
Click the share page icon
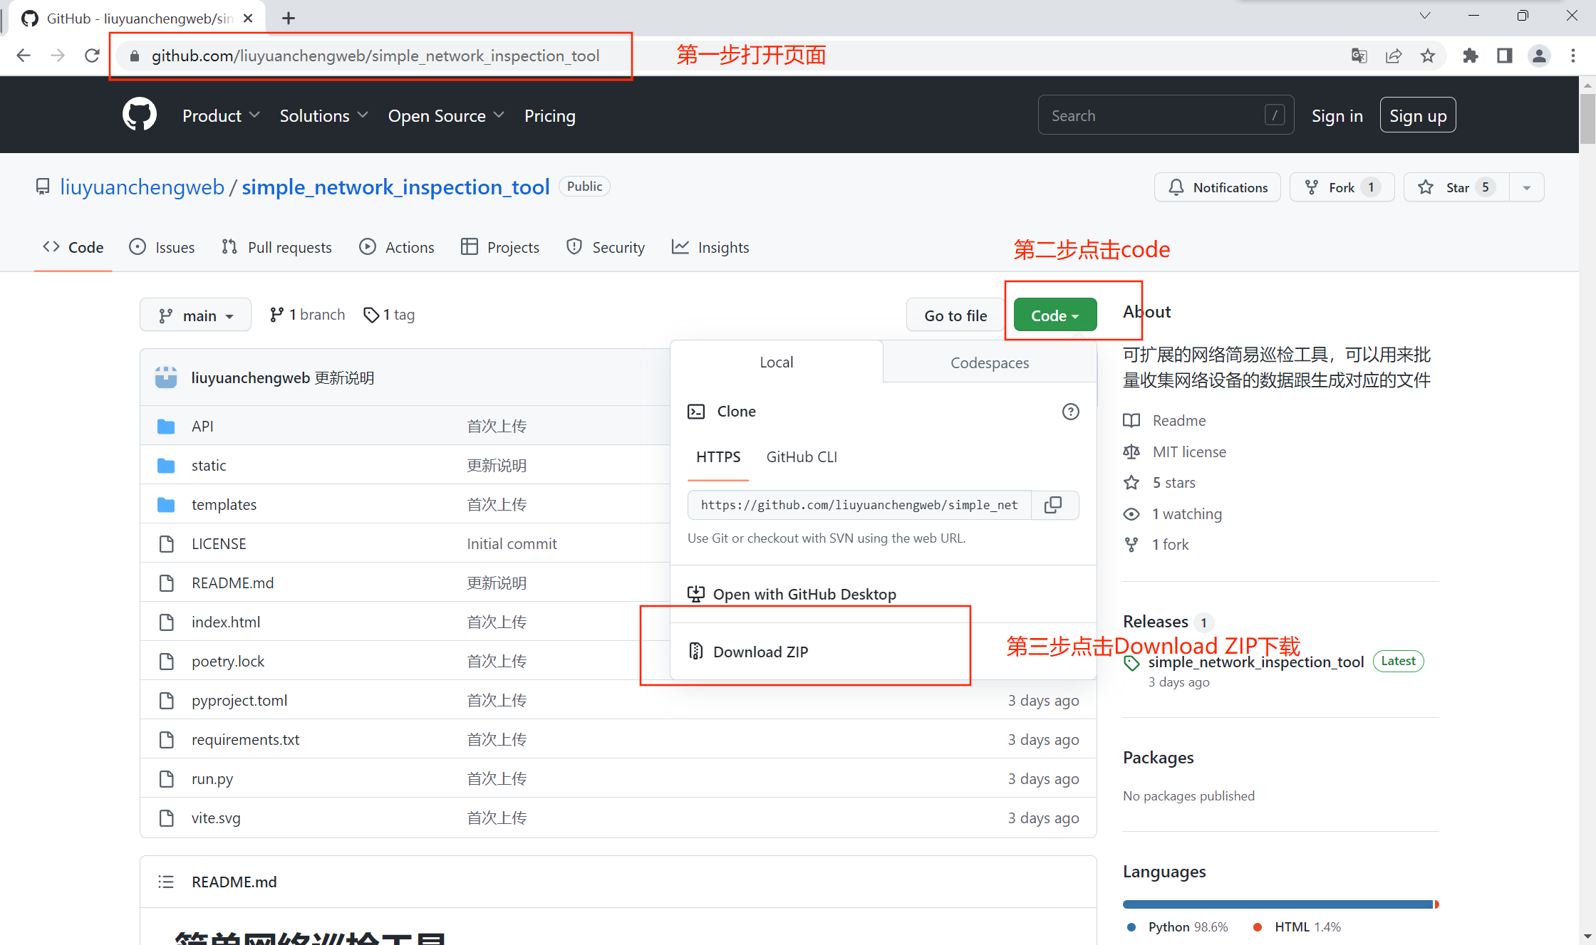(1394, 56)
